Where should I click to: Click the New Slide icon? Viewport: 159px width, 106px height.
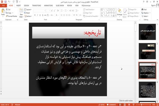coord(21,11)
